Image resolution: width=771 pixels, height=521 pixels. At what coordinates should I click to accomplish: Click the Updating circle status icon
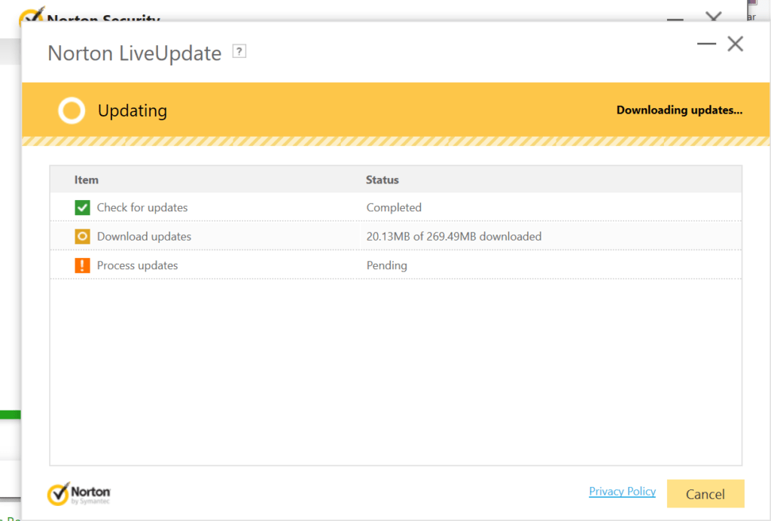[72, 111]
